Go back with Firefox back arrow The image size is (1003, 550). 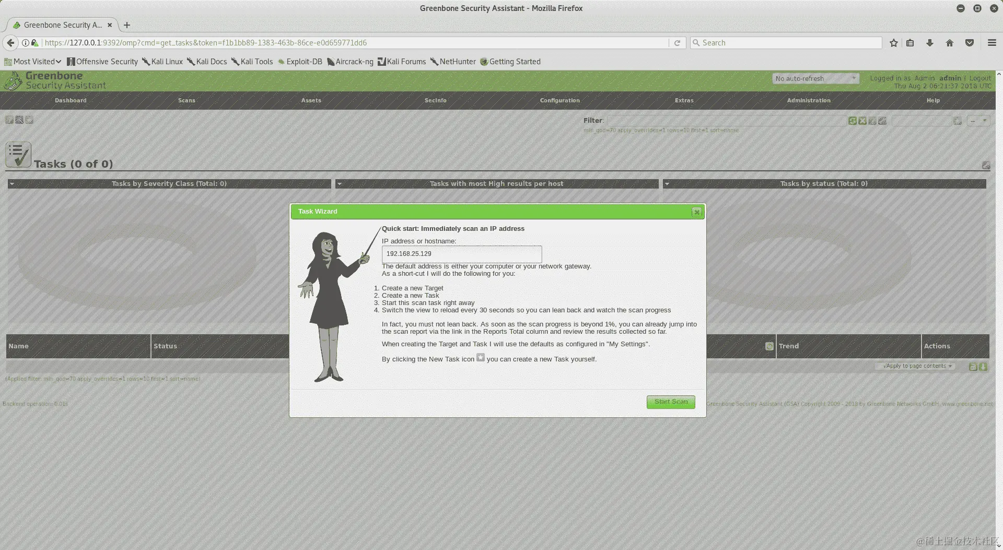click(10, 43)
